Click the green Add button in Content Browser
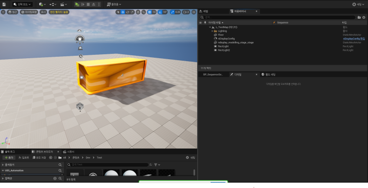Viewport: 368px width, 188px height. tap(9, 157)
